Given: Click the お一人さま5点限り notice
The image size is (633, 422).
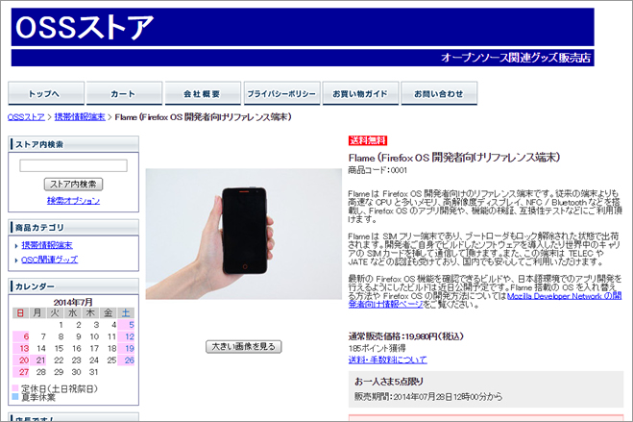Looking at the screenshot, I should [x=389, y=382].
